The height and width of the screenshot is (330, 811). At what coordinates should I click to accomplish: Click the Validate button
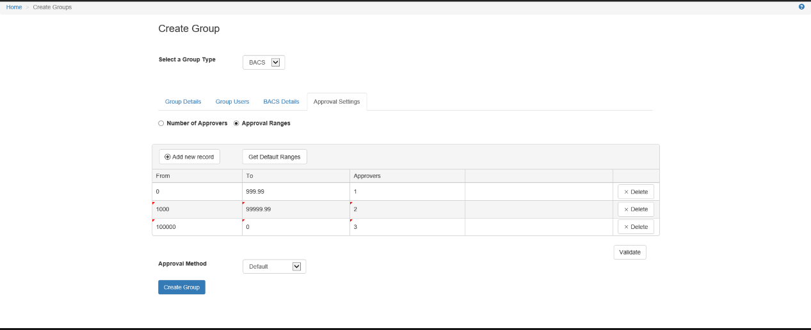tap(630, 252)
